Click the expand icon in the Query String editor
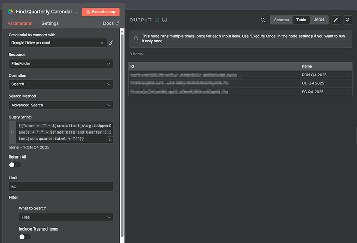 pyautogui.click(x=110, y=140)
